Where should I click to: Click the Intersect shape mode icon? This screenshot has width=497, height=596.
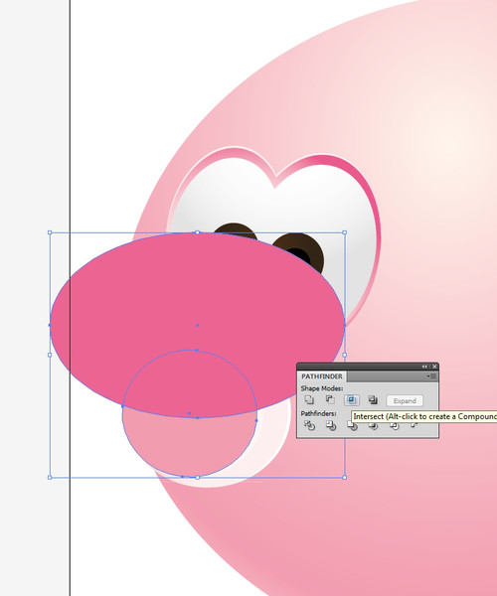point(351,400)
